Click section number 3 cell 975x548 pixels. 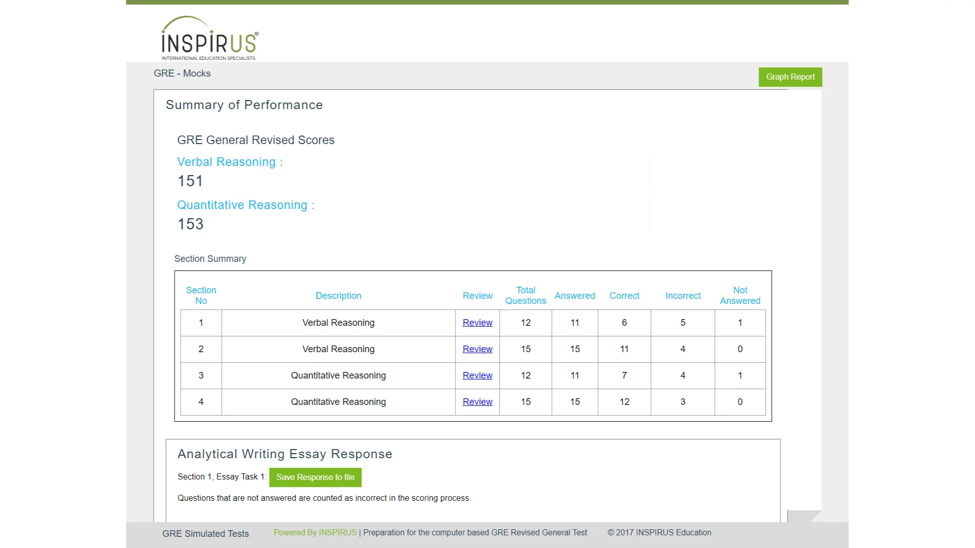click(201, 375)
